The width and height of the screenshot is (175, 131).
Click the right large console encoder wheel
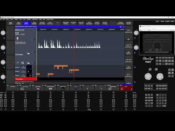(160, 76)
